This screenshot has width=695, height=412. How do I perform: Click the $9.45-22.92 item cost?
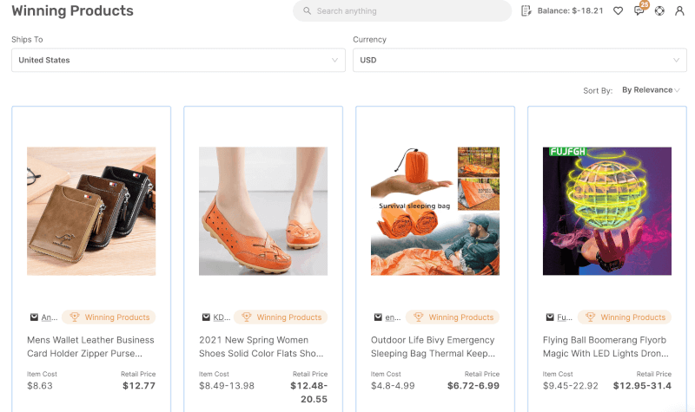point(571,385)
